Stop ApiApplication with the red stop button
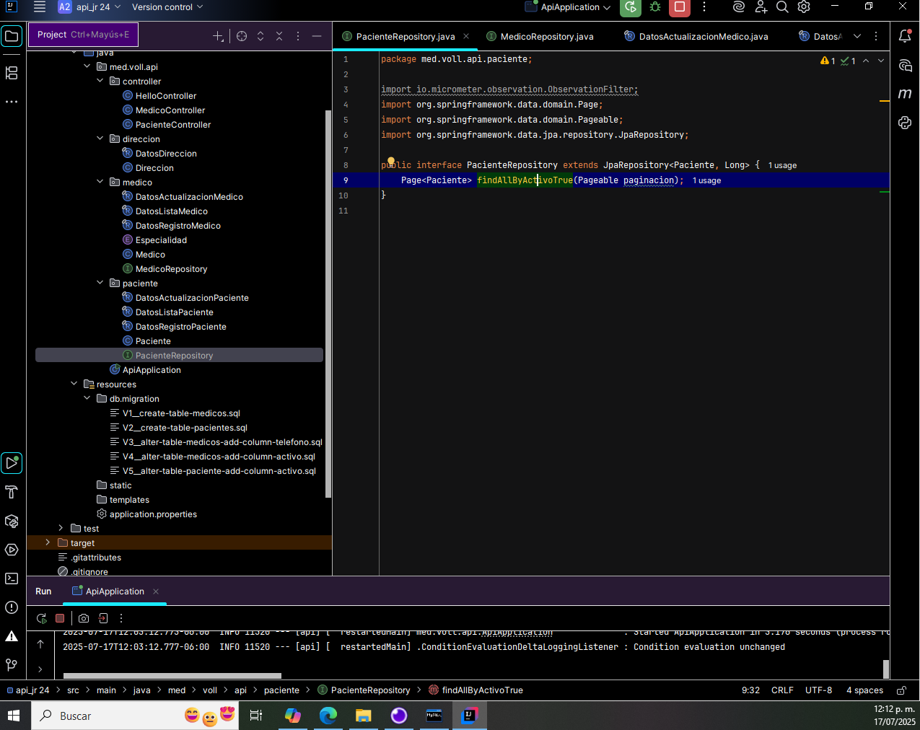This screenshot has width=920, height=730. tap(679, 7)
